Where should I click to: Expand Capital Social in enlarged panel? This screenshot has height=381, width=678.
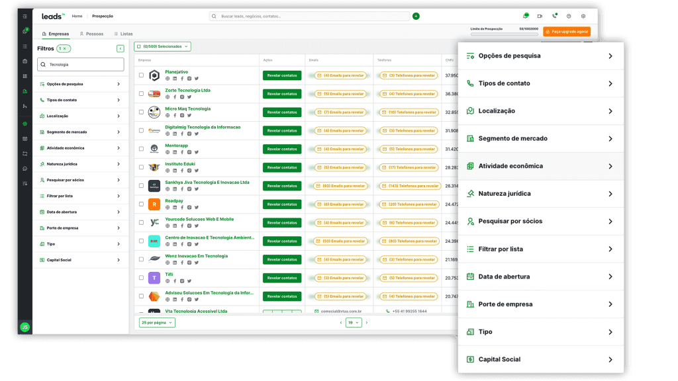pos(540,359)
